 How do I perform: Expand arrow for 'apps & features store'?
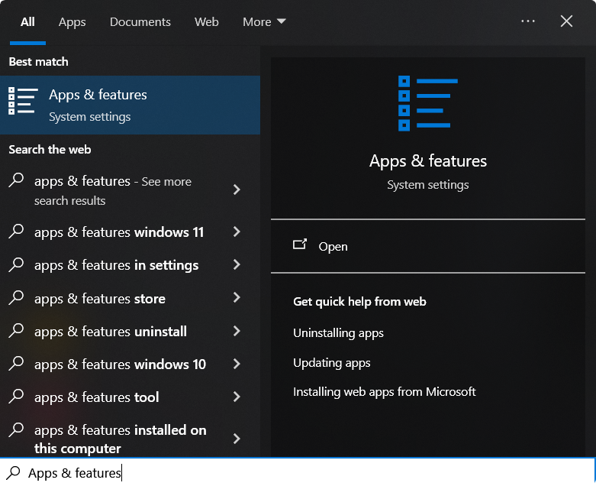pyautogui.click(x=237, y=297)
